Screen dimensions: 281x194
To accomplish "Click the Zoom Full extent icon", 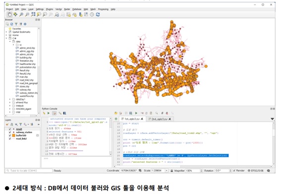I will (33, 14).
